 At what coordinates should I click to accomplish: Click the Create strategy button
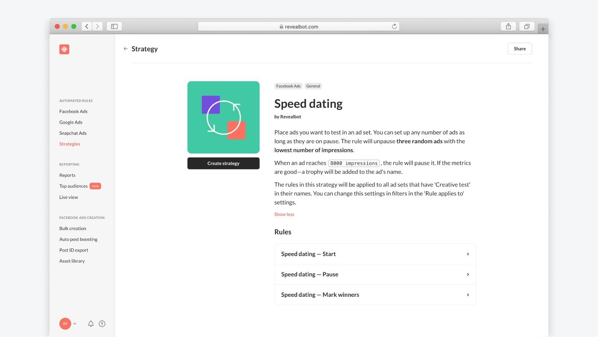tap(223, 163)
